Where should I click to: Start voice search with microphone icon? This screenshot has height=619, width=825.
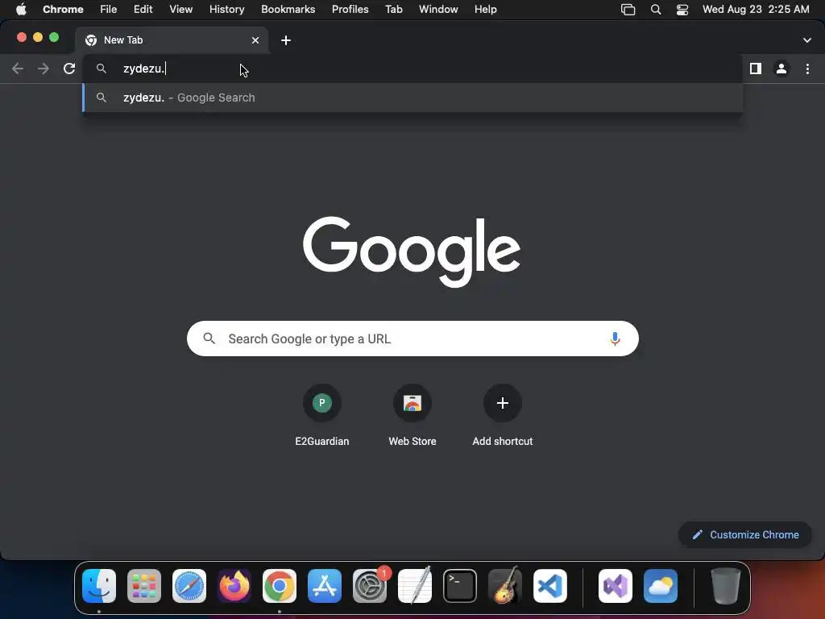(x=615, y=339)
